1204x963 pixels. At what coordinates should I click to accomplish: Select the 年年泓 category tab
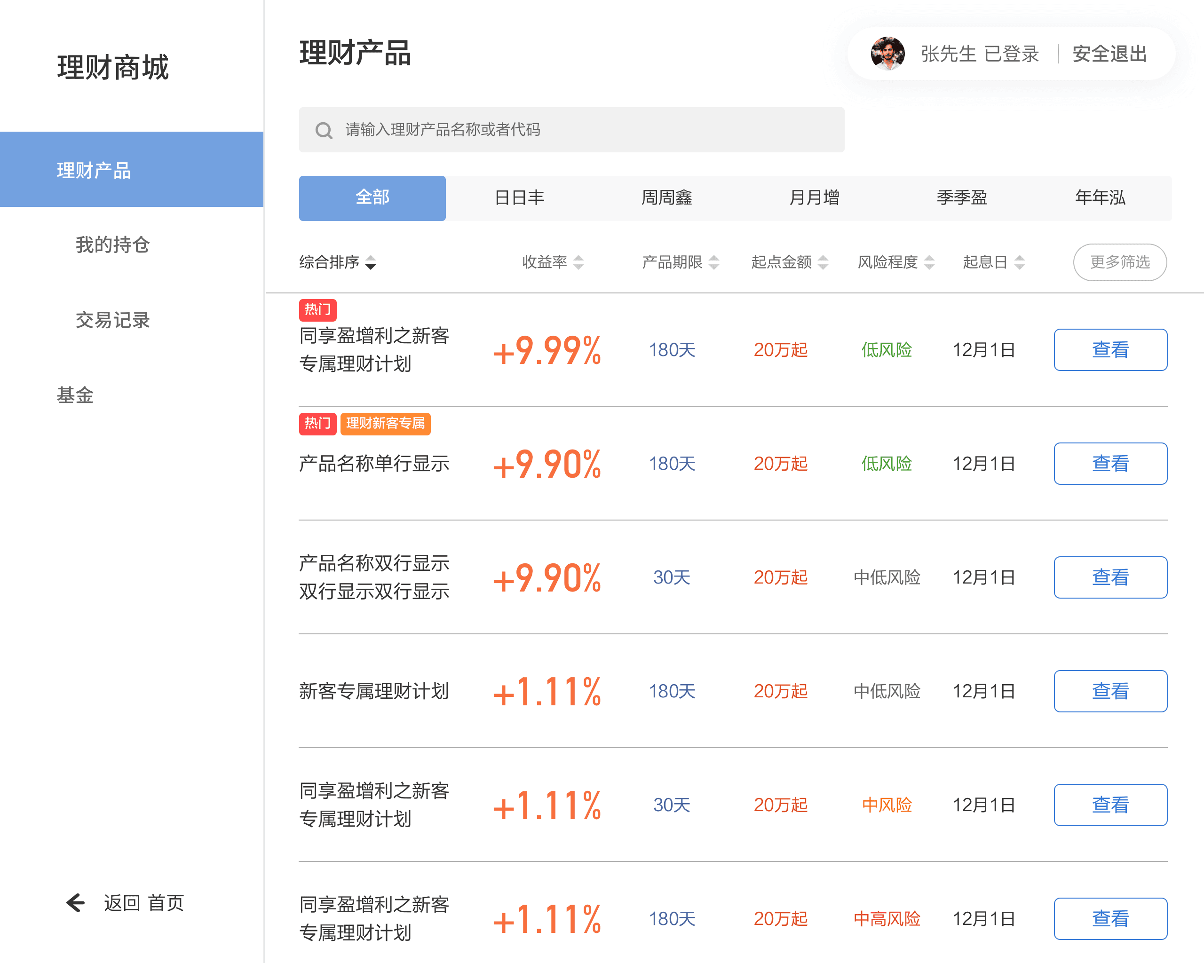click(1100, 198)
